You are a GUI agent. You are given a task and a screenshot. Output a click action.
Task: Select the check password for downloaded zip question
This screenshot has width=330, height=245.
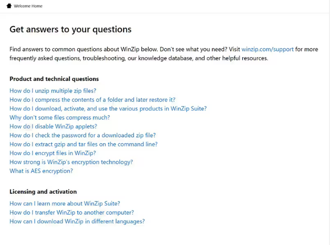[x=82, y=135]
